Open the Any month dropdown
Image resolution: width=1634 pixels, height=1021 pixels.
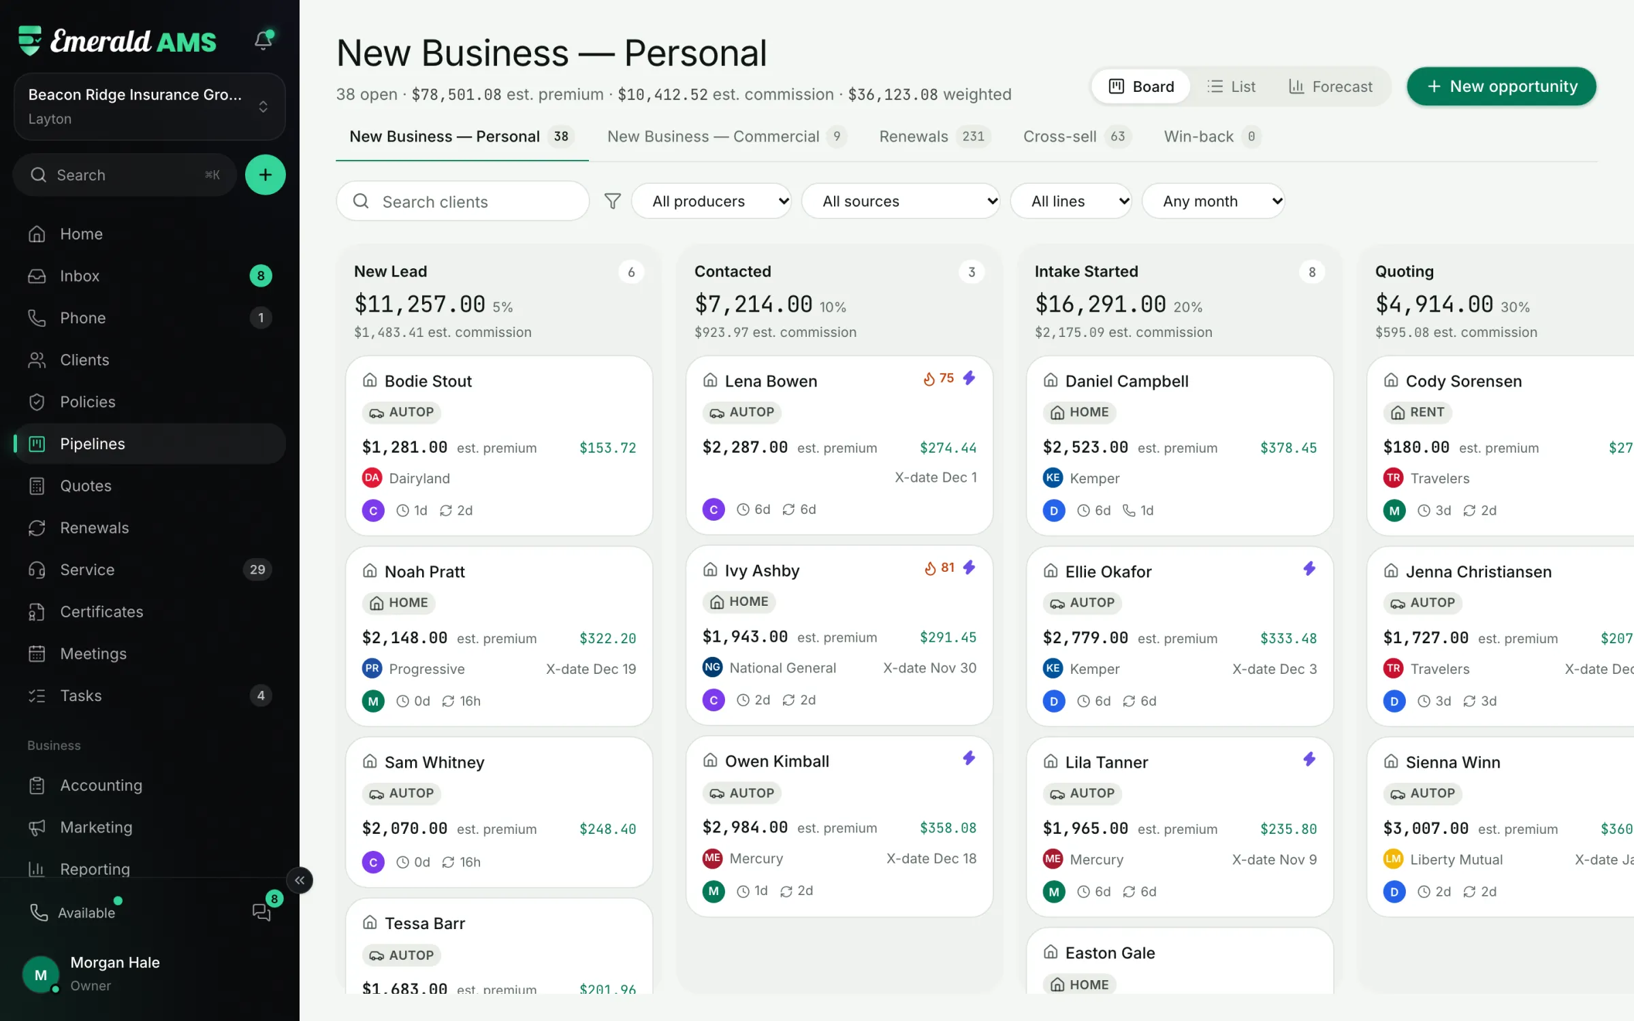pyautogui.click(x=1213, y=201)
